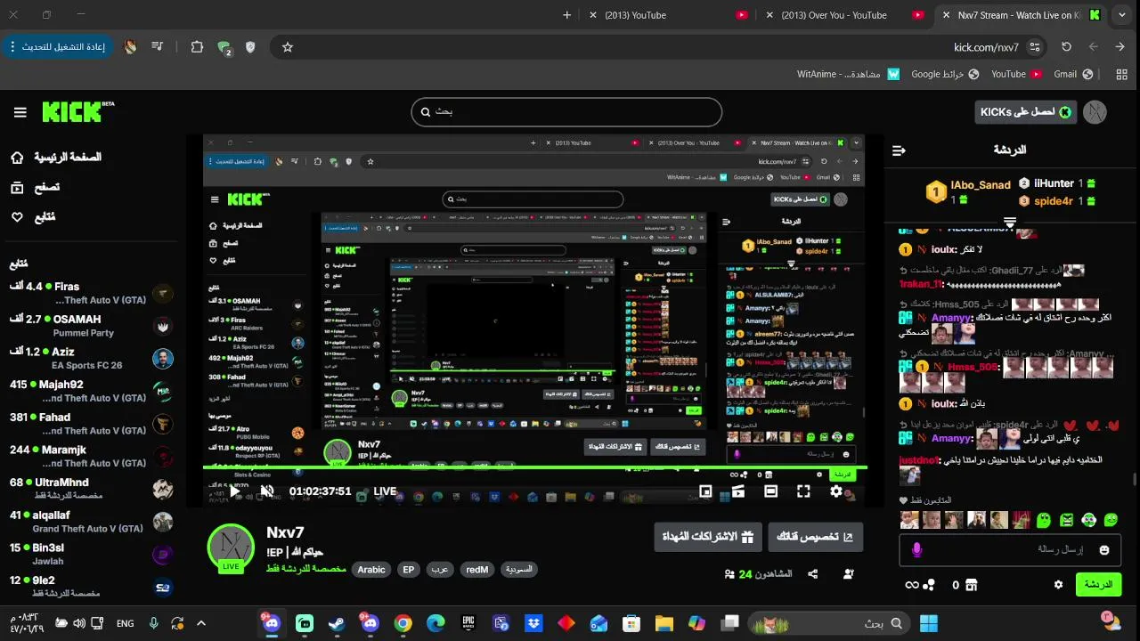1140x641 pixels.
Task: Open 9le2 channel in sidebar
Action: coord(89,587)
